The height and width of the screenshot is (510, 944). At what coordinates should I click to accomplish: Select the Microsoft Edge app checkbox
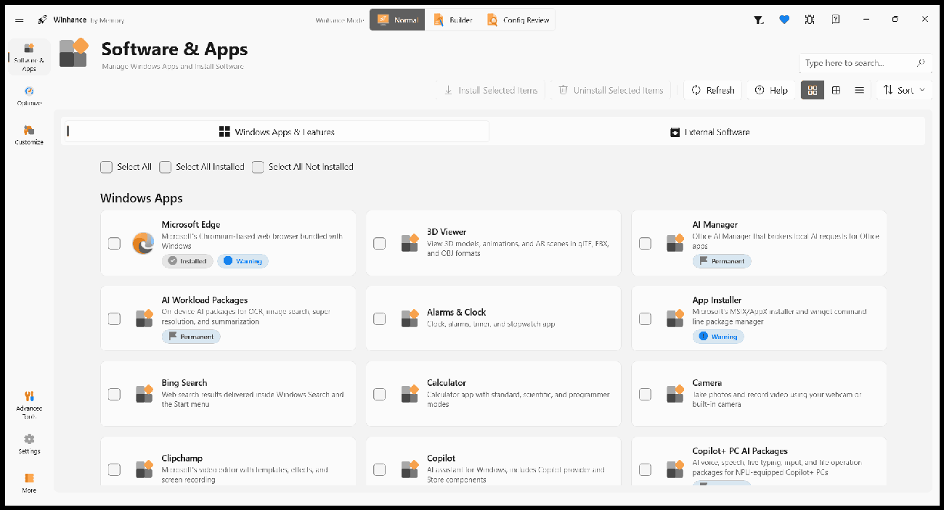pos(114,243)
